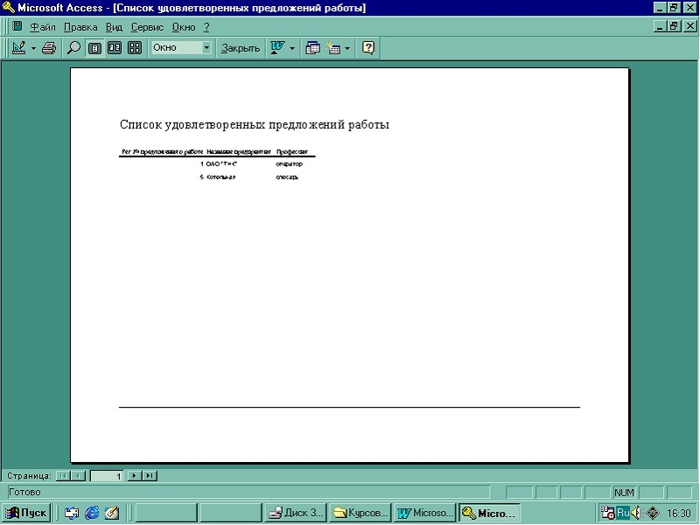Click the page number input field

coord(107,476)
